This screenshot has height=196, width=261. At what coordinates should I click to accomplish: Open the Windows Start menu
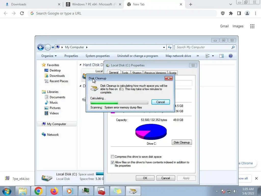pos(7,191)
